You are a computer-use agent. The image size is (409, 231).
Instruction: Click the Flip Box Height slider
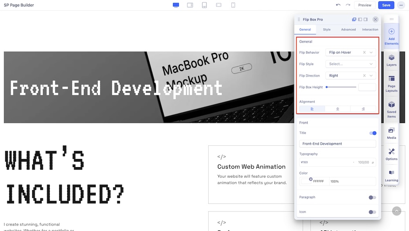[341, 87]
